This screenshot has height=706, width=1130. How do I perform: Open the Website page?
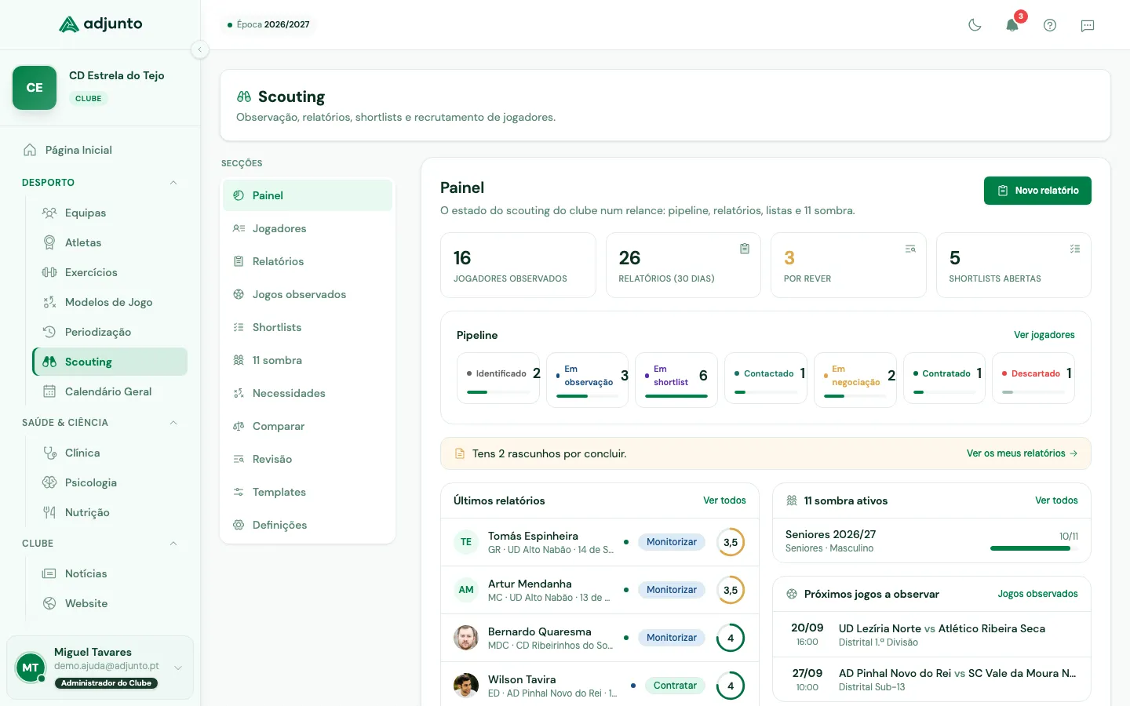pos(110,603)
